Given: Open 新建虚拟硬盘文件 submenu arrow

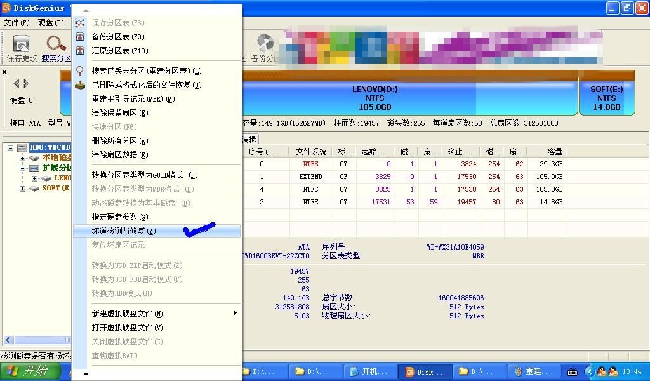Looking at the screenshot, I should pos(235,313).
